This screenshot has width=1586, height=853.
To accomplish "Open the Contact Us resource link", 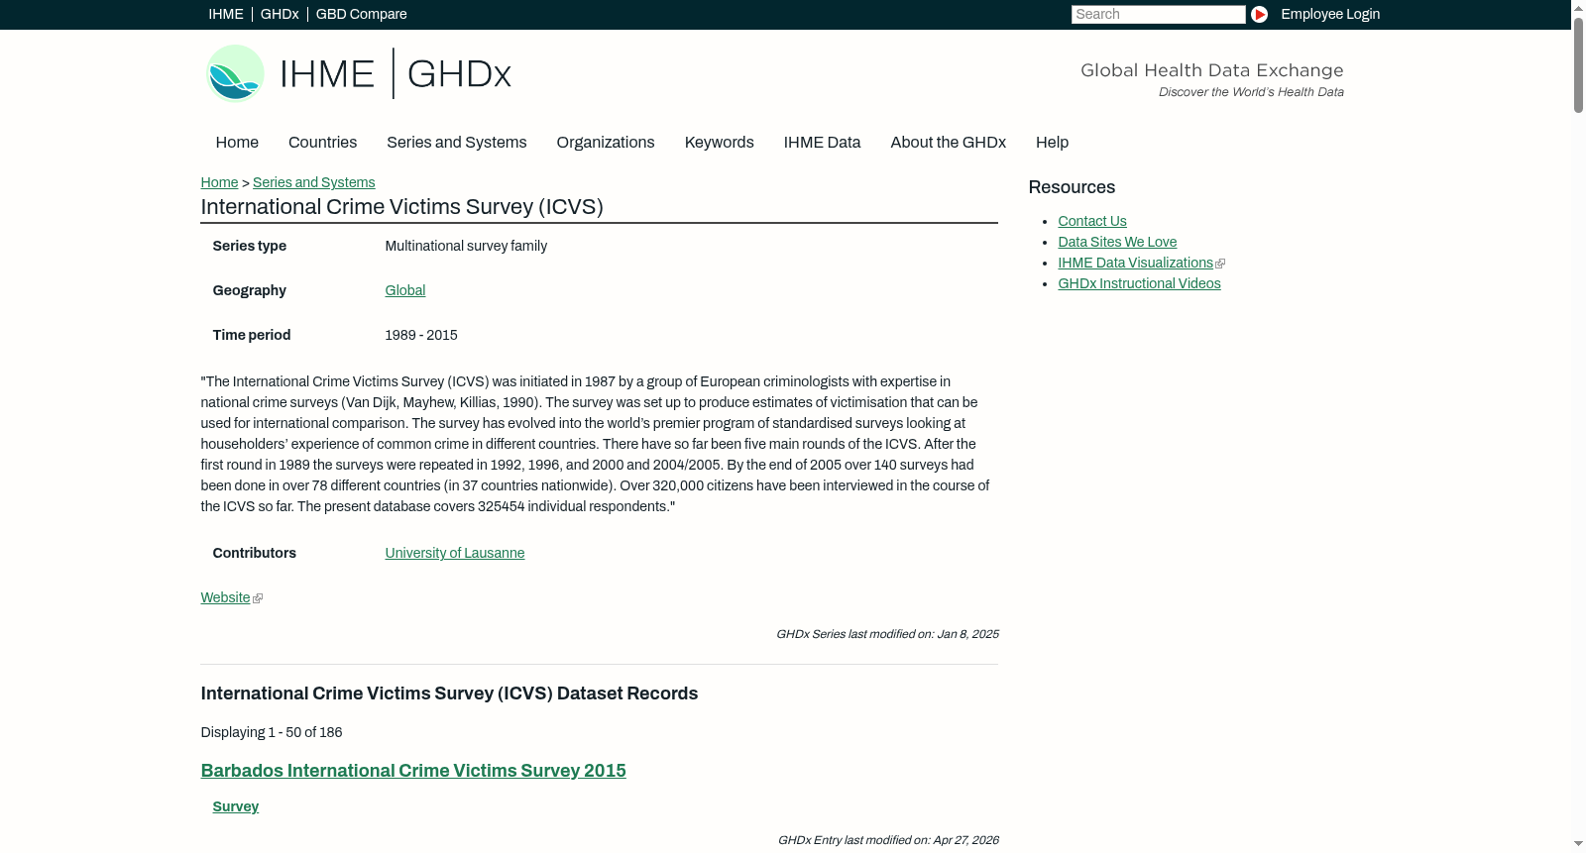I will (x=1092, y=221).
